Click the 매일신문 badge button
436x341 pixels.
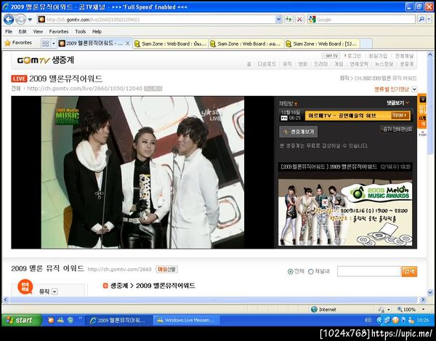(x=166, y=269)
